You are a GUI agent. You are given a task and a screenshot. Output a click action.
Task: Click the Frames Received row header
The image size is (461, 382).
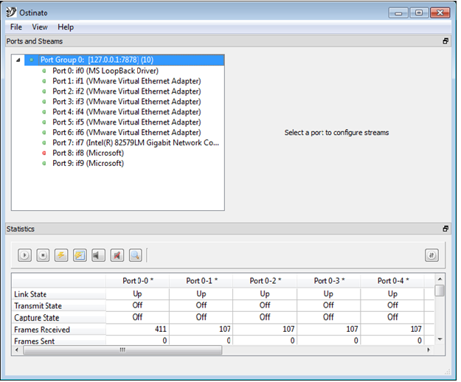tap(59, 330)
